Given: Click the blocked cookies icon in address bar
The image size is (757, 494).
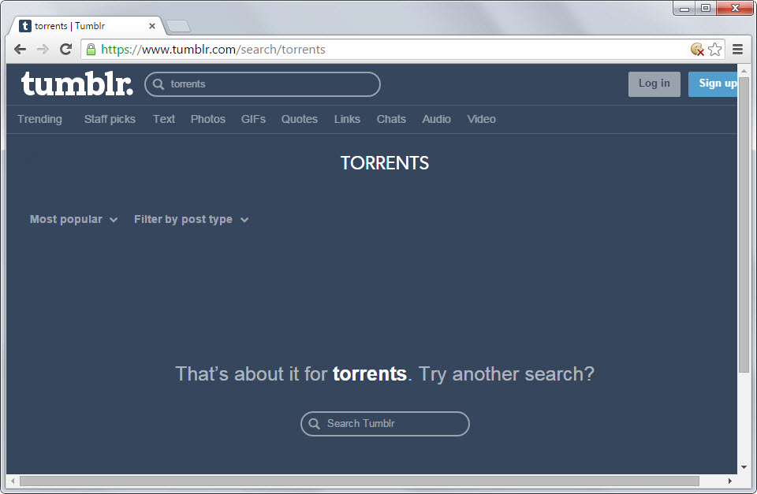Looking at the screenshot, I should [x=697, y=49].
